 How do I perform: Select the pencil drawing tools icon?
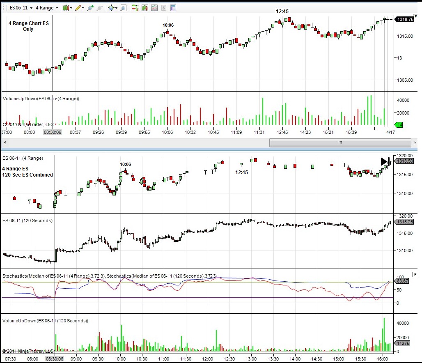(78, 8)
